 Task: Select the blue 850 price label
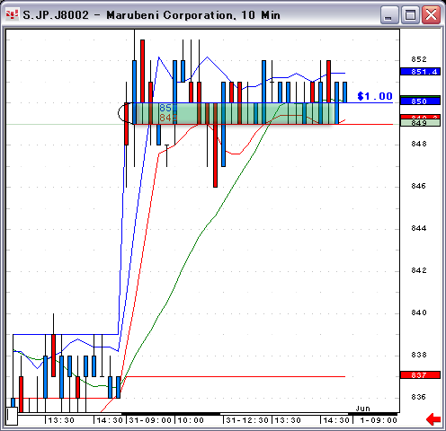[420, 101]
